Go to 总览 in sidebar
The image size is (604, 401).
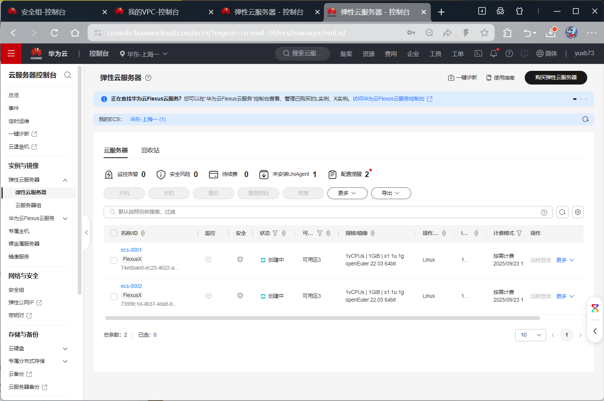click(x=14, y=95)
